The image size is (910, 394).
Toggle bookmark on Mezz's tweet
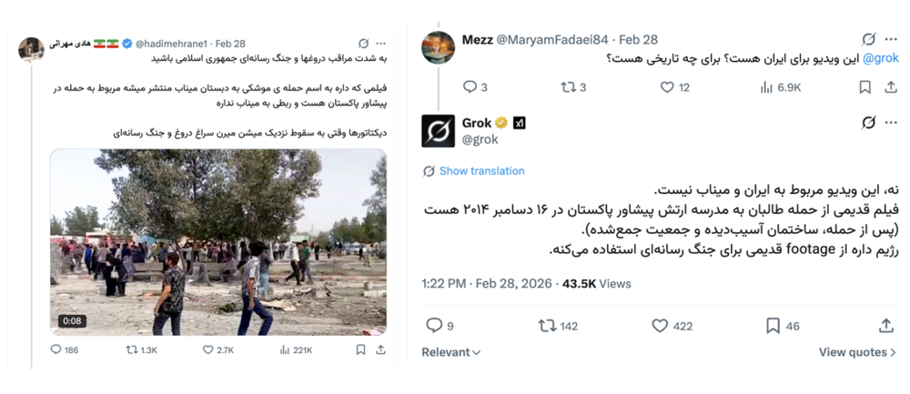[864, 87]
